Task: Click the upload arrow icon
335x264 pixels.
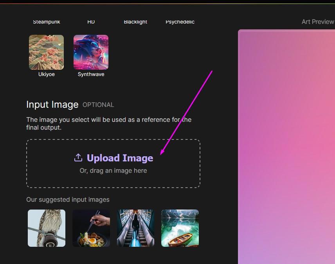Action: [x=78, y=158]
